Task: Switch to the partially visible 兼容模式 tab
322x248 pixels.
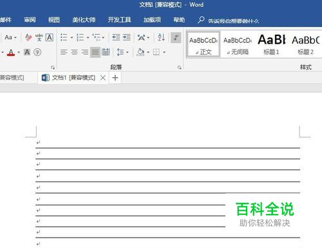Action: [12, 77]
